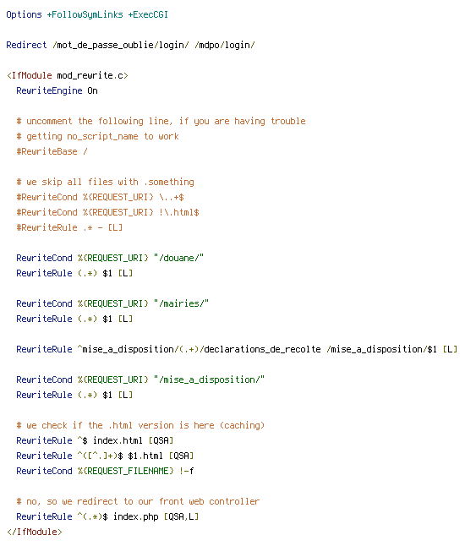Click the RewriteEngine On line
The width and height of the screenshot is (465, 546).
click(57, 90)
